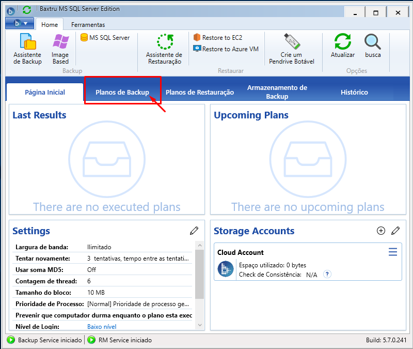Select the Largura de banda setting row
This screenshot has width=413, height=349.
[x=102, y=247]
